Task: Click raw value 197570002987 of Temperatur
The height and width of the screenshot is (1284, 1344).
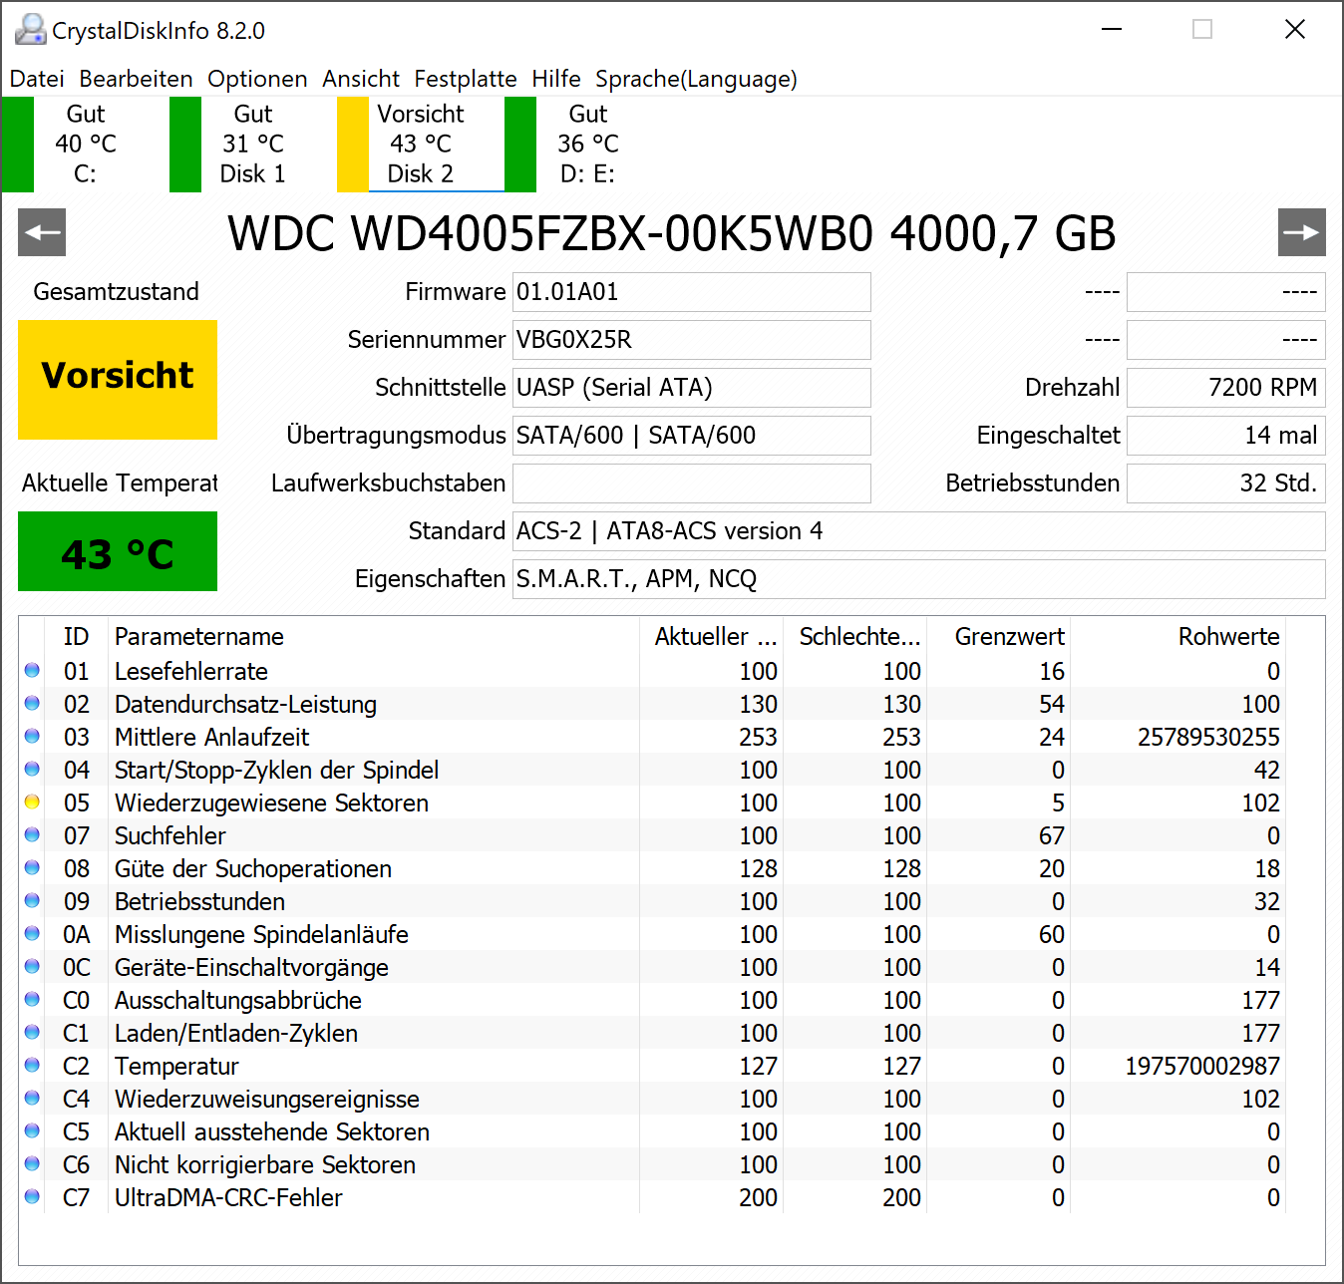Action: (x=1202, y=1066)
